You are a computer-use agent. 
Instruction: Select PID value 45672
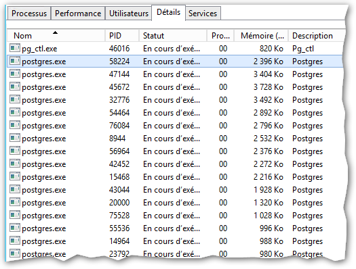pyautogui.click(x=119, y=87)
